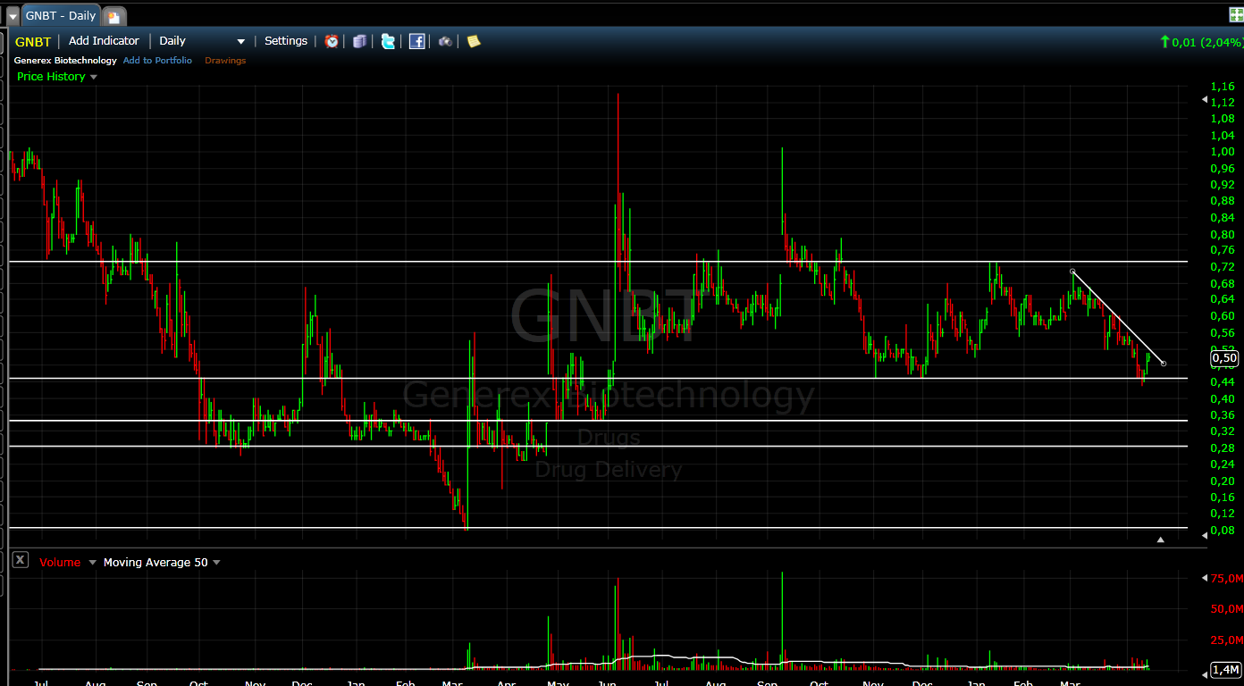Click Add to Portfolio link
This screenshot has width=1244, height=686.
coord(157,61)
